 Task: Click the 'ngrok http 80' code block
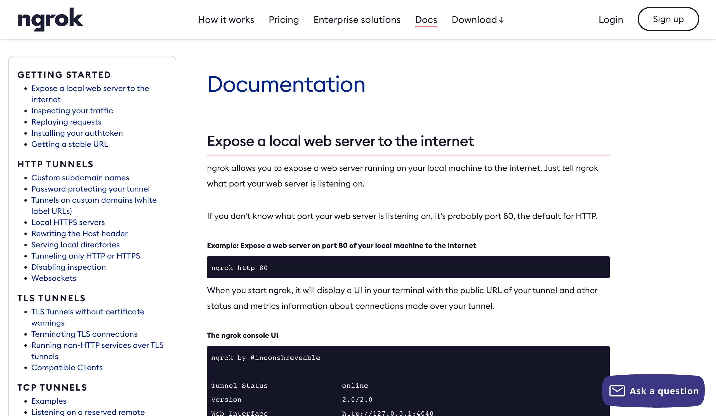click(x=408, y=267)
